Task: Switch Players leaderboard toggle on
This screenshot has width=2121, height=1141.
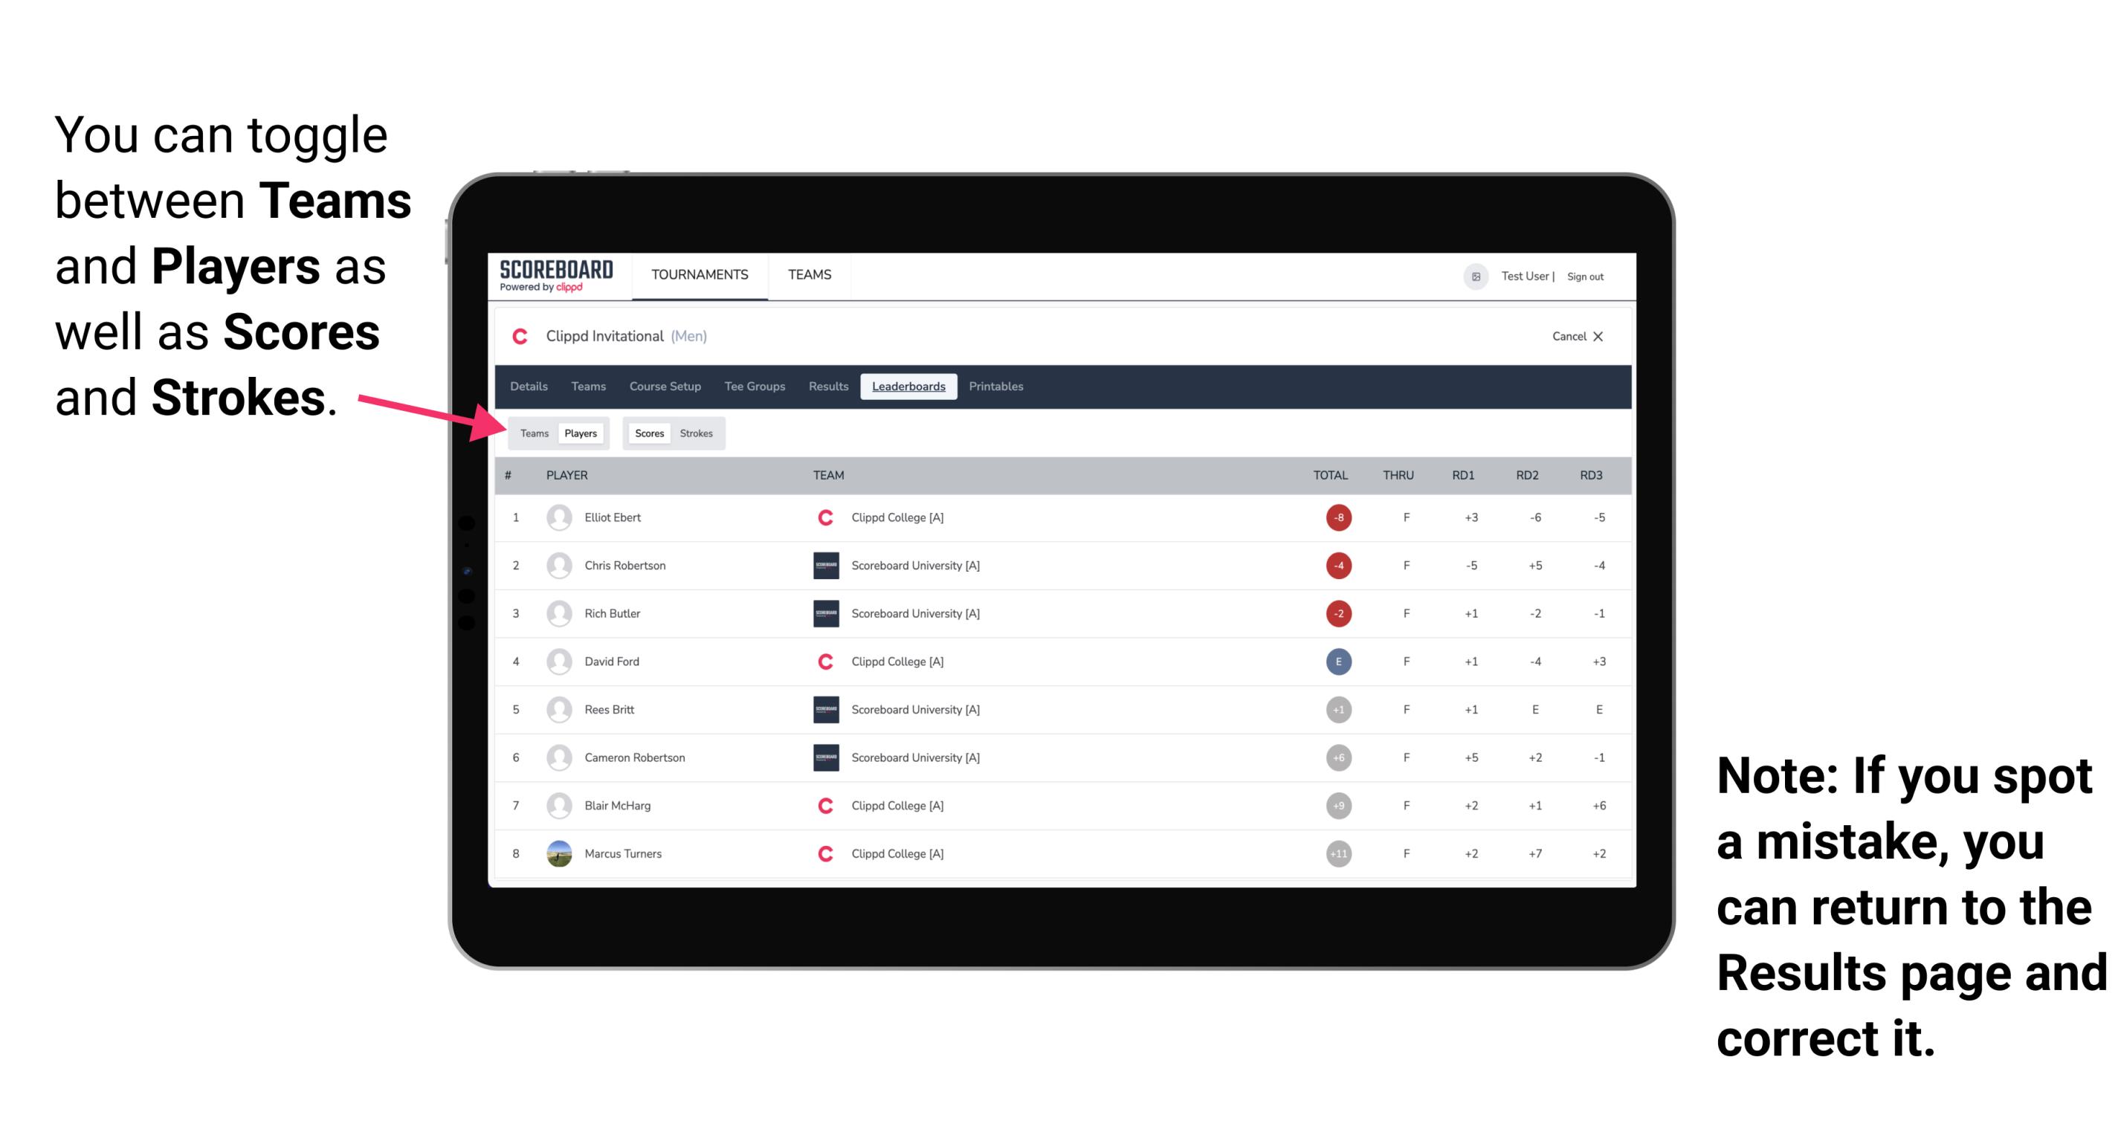Action: [580, 433]
